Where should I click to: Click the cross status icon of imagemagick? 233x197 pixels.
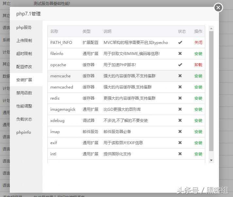180,109
